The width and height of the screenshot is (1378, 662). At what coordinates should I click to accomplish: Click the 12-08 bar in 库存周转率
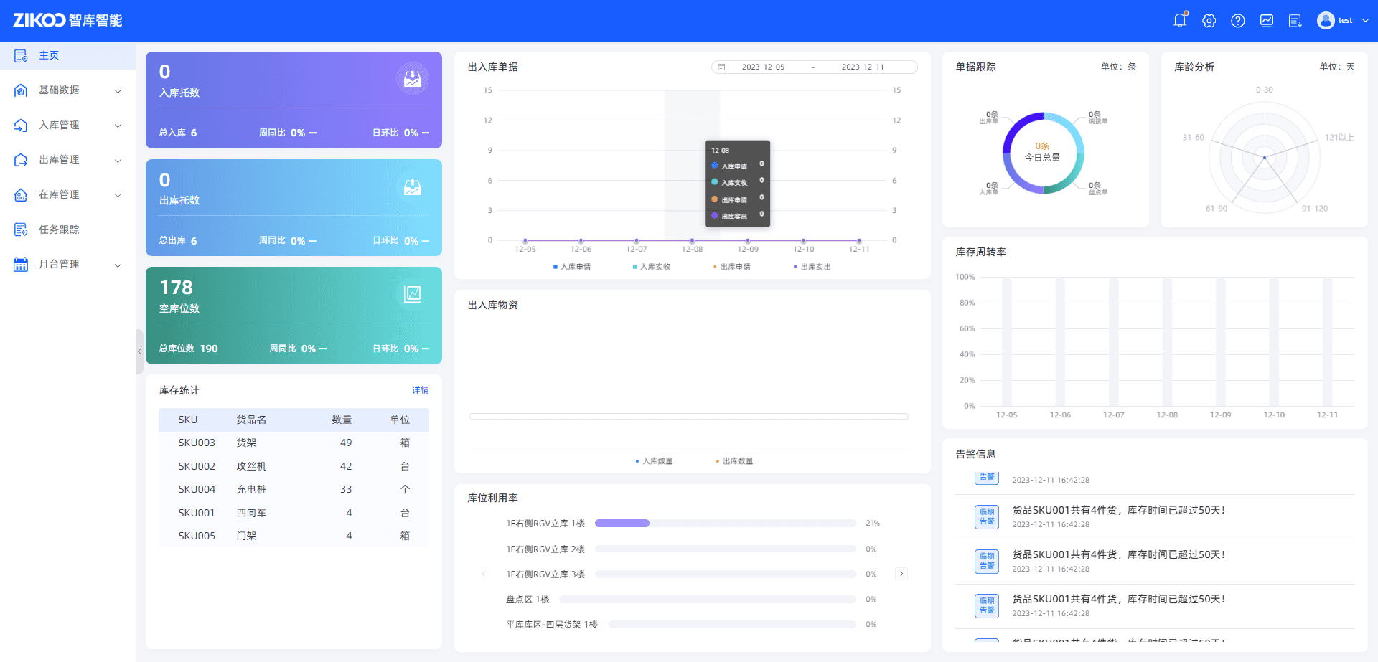point(1167,342)
